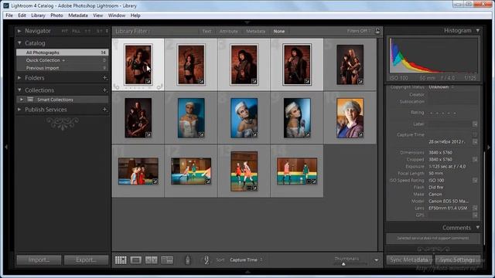Image resolution: width=495 pixels, height=278 pixels.
Task: Switch to Grid view icon
Action: tap(121, 260)
